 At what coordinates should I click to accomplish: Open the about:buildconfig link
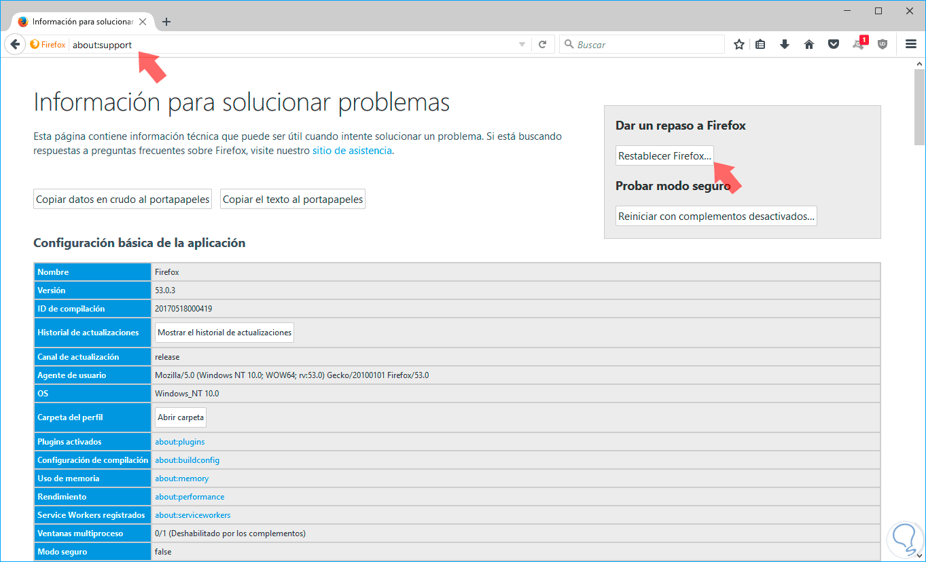tap(187, 460)
